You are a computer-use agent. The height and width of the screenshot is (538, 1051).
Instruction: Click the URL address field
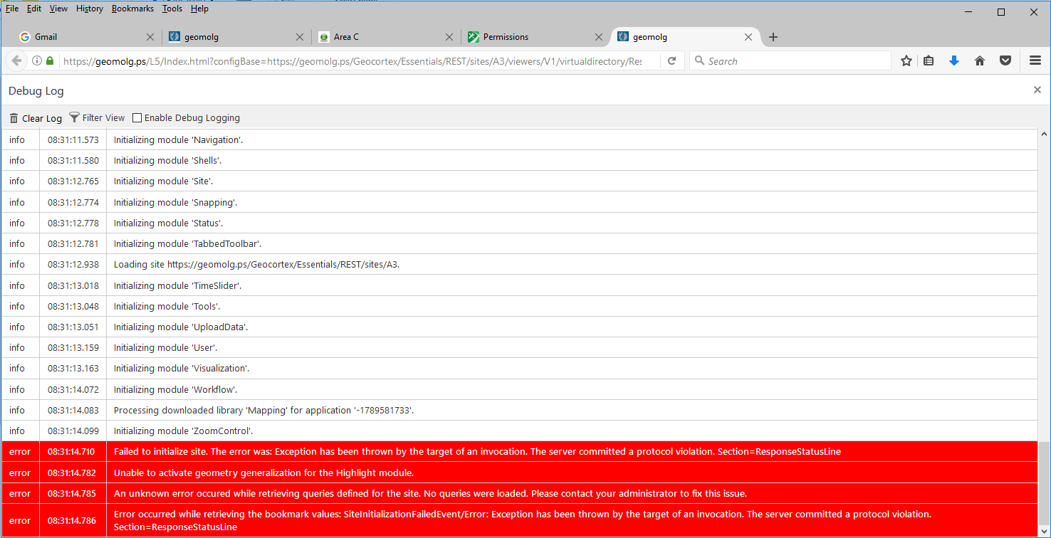click(352, 61)
